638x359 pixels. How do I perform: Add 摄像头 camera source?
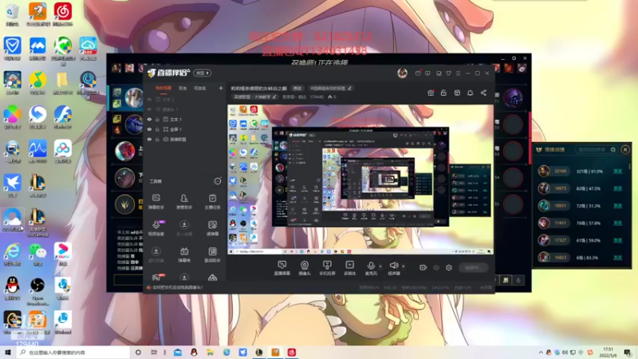(305, 268)
